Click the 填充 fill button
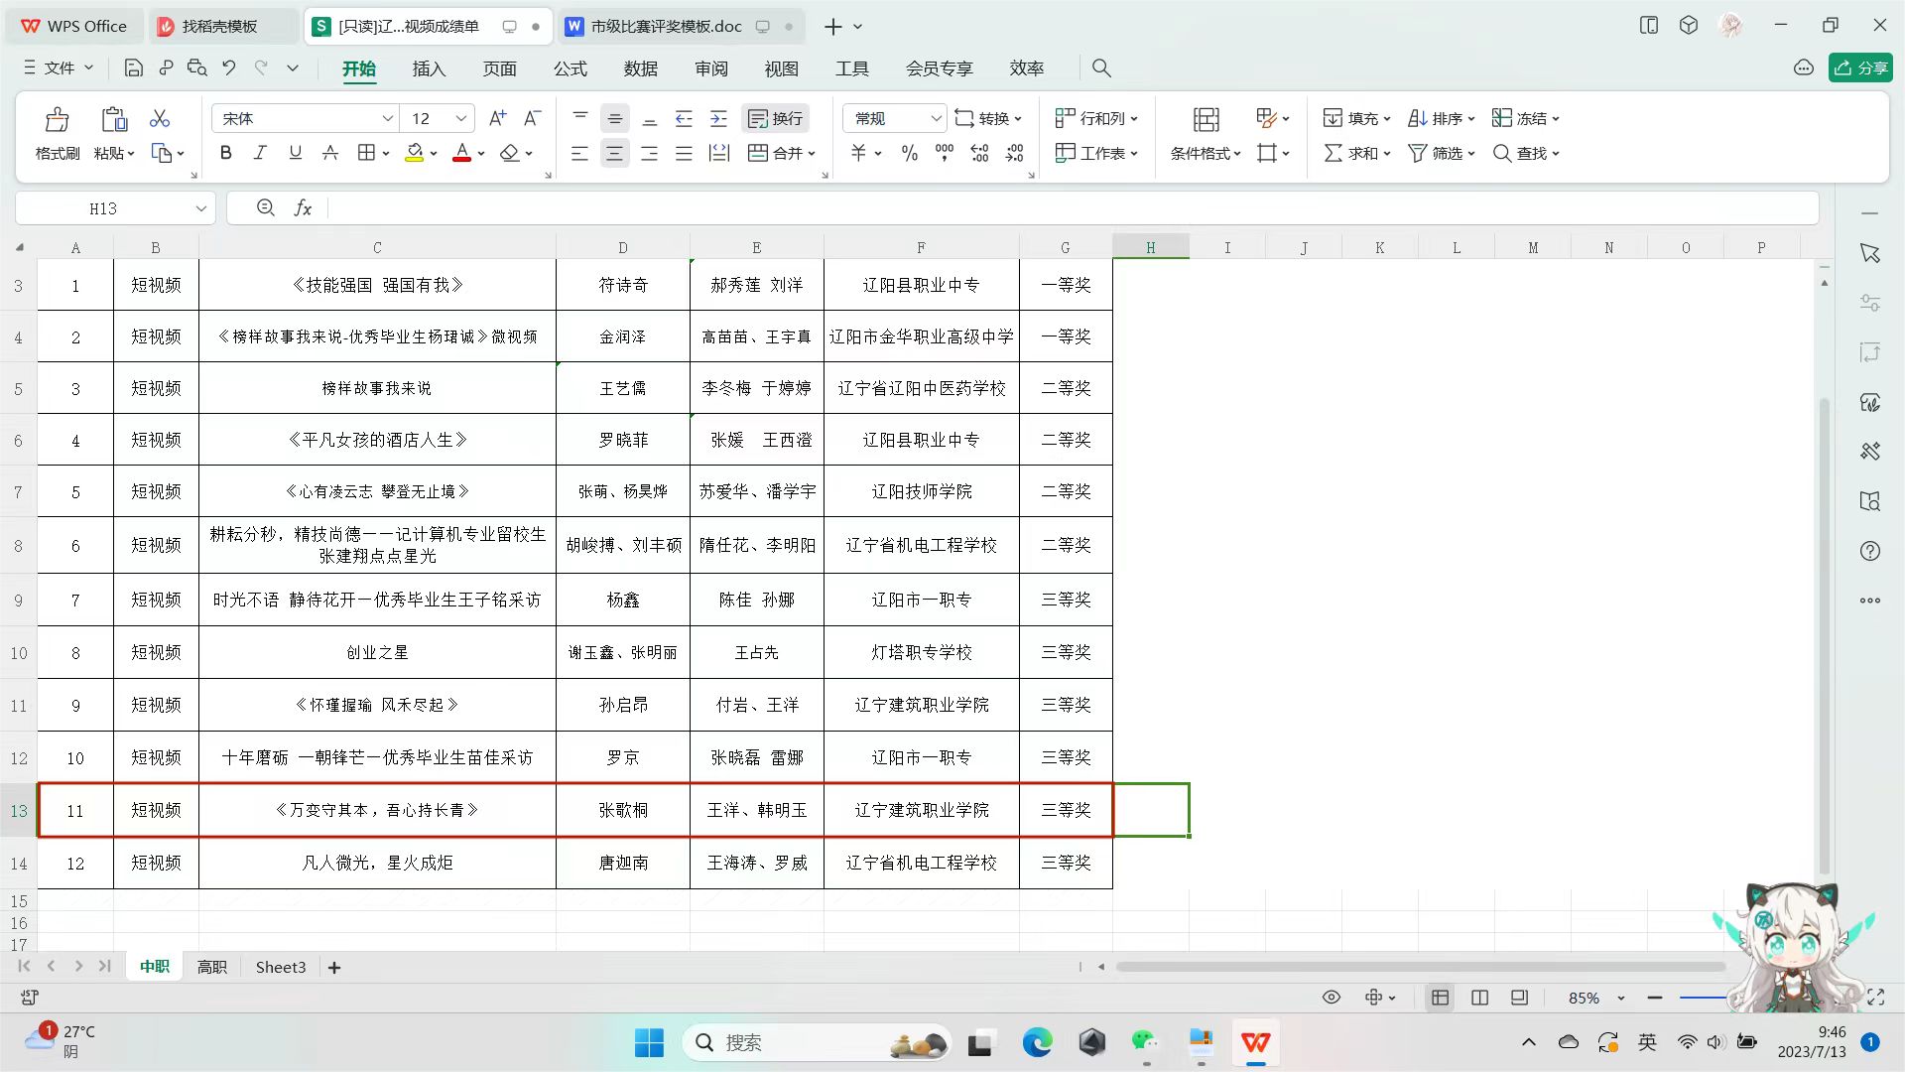 click(x=1357, y=118)
